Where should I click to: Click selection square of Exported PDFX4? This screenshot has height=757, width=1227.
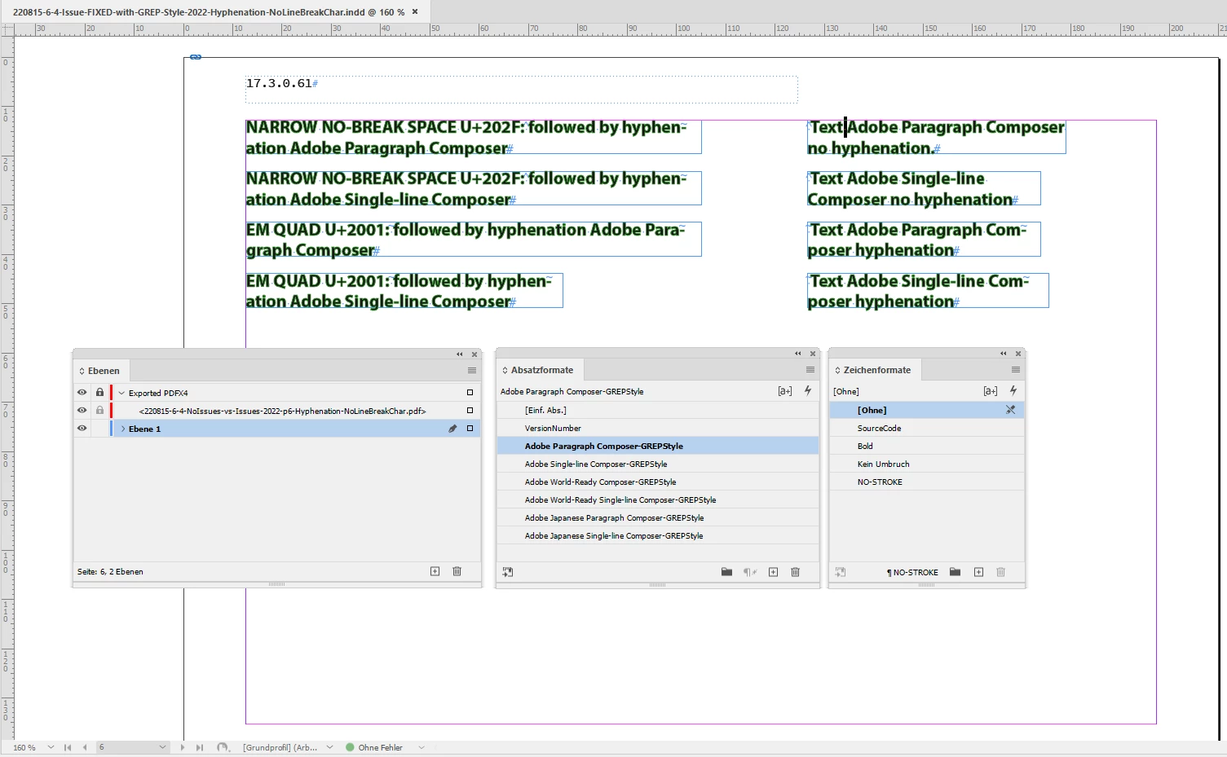point(470,393)
